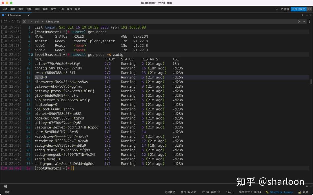Screen dimensions: 313x195
Task: Toggle remote mode (远程模式) in status bar
Action: [170, 192]
